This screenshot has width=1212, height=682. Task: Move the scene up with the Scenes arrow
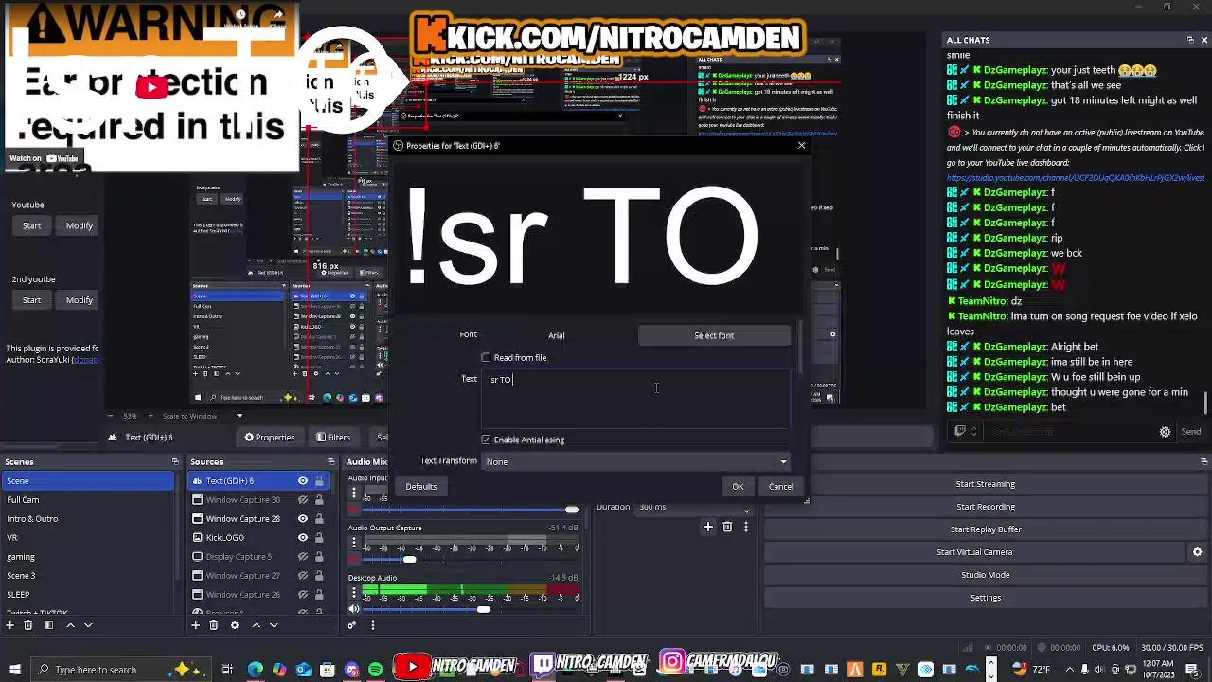coord(71,625)
